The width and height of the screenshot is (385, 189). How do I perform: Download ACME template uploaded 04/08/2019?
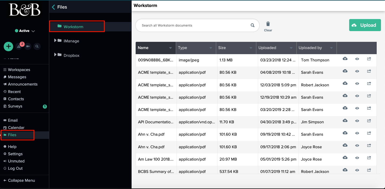(345, 71)
